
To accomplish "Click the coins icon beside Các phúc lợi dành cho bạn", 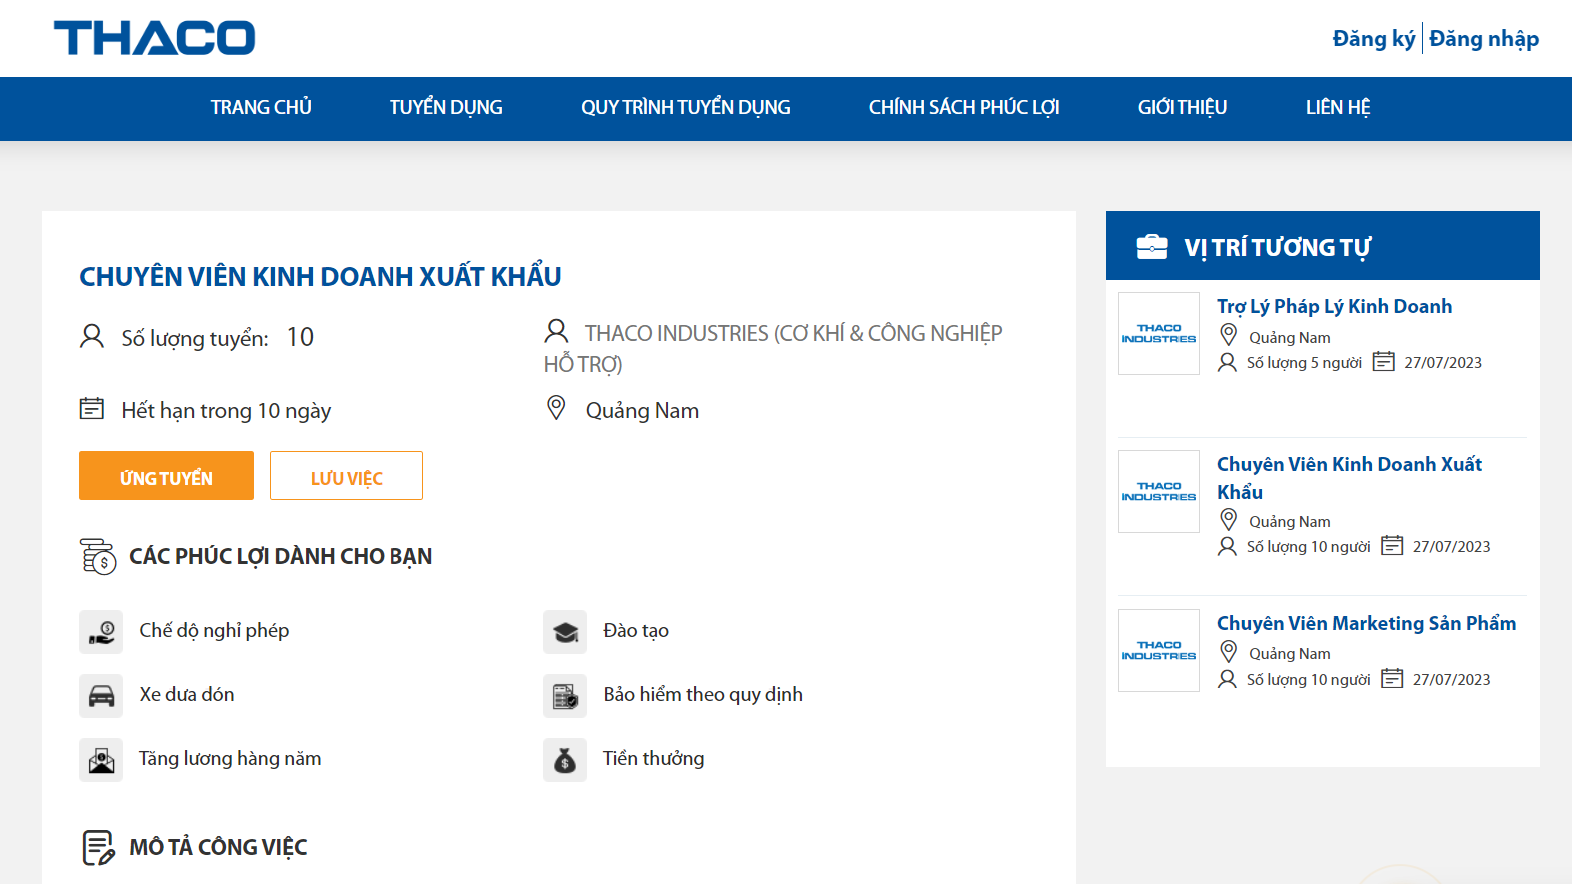I will tap(98, 556).
